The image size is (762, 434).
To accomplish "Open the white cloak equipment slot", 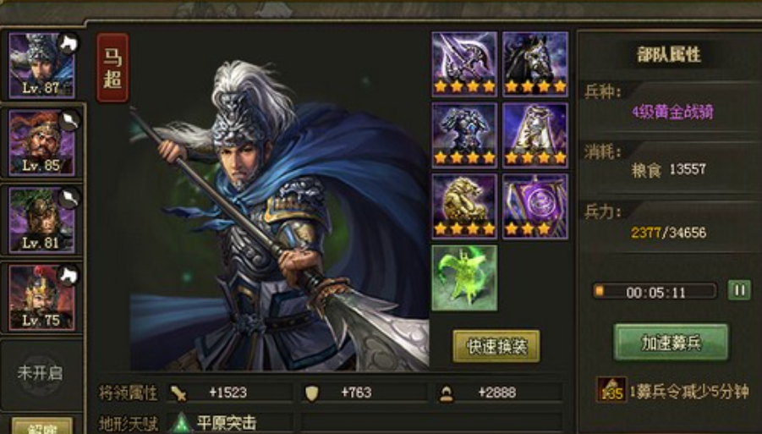I will [535, 135].
